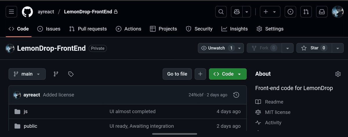Click LemonDrop-FrontEnd breadcrumb link
Image resolution: width=348 pixels, height=137 pixels.
(88, 12)
